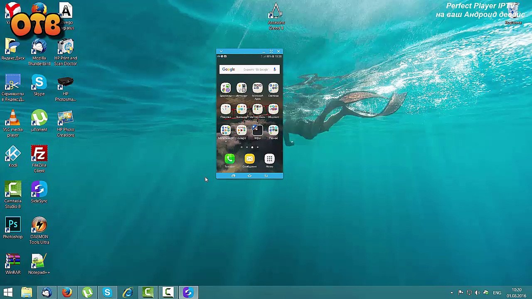Select the VLC media player desktop icon
This screenshot has width=532, height=299.
tap(13, 123)
